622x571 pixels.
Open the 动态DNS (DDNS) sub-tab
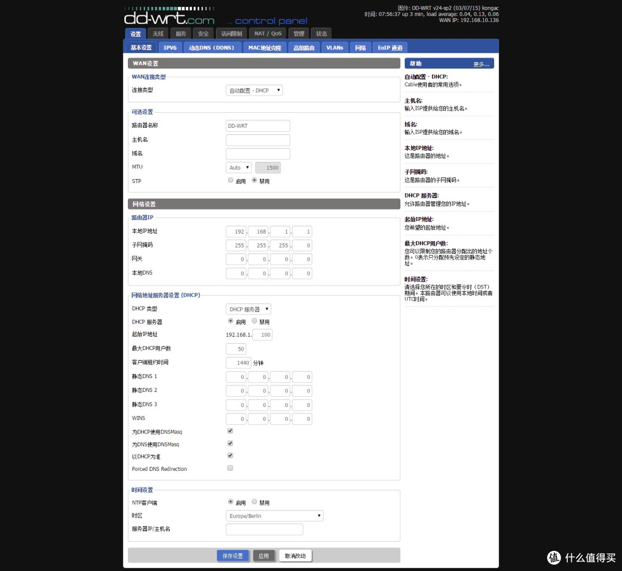pos(211,48)
